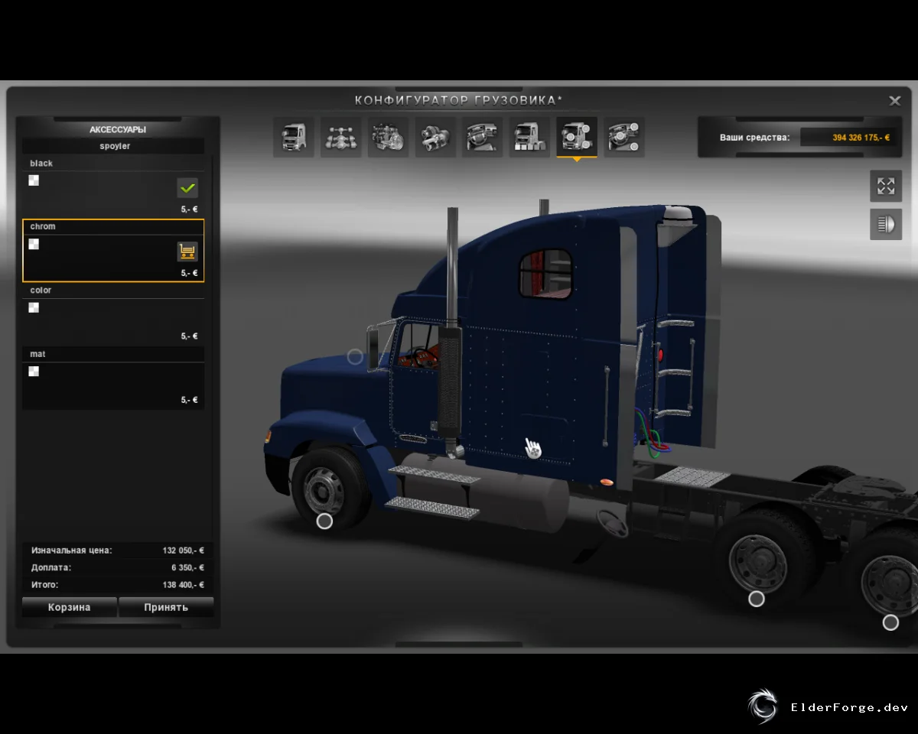
Task: Select the front wheel accessory node
Action: [x=324, y=521]
